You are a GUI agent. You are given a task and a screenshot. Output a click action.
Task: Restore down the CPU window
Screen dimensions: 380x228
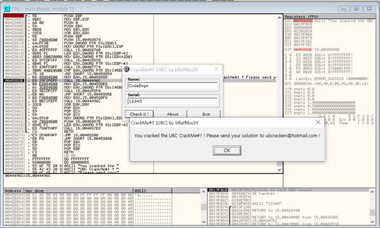click(x=356, y=9)
